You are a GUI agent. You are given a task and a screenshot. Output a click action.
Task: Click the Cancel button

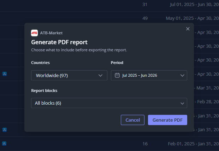pos(132,120)
